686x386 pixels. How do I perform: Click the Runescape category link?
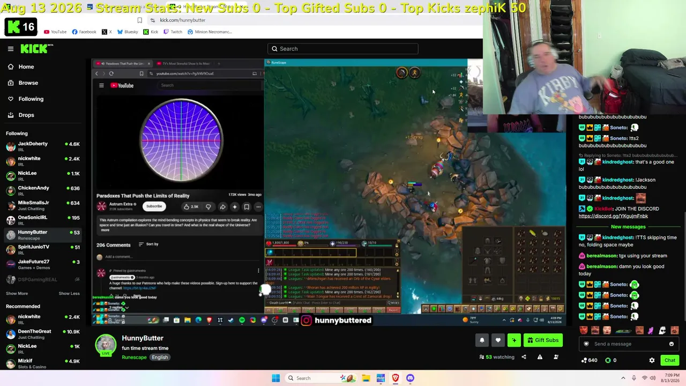134,358
